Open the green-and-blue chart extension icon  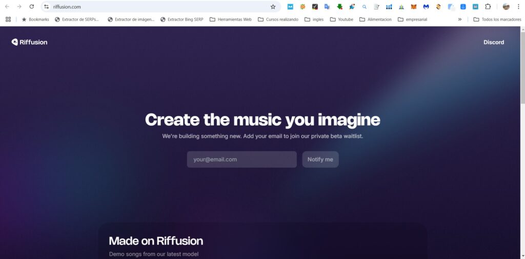tap(401, 7)
